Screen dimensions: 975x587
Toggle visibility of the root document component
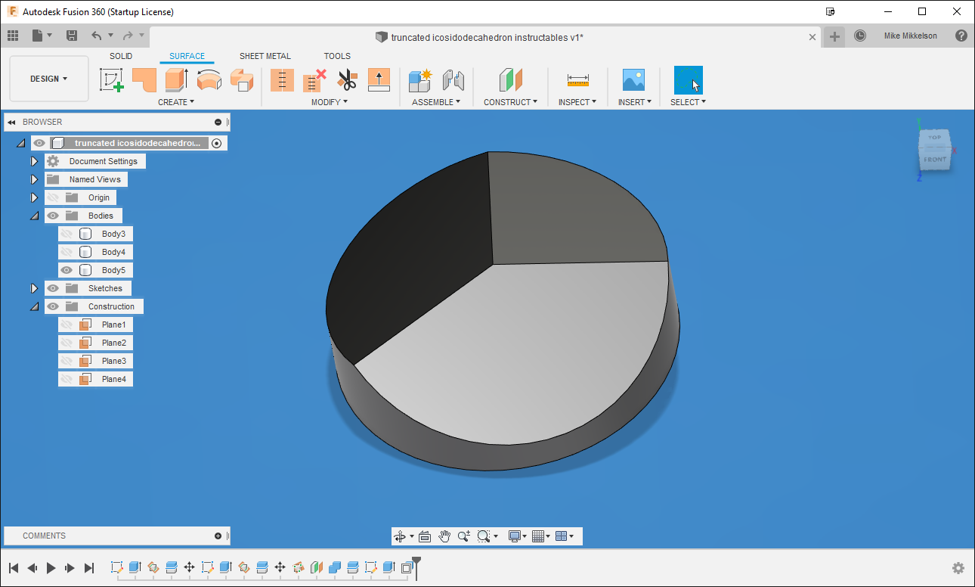pos(39,142)
